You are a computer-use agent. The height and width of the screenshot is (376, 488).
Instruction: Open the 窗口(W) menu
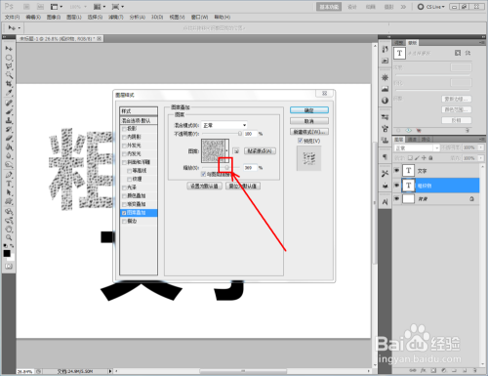coord(199,17)
